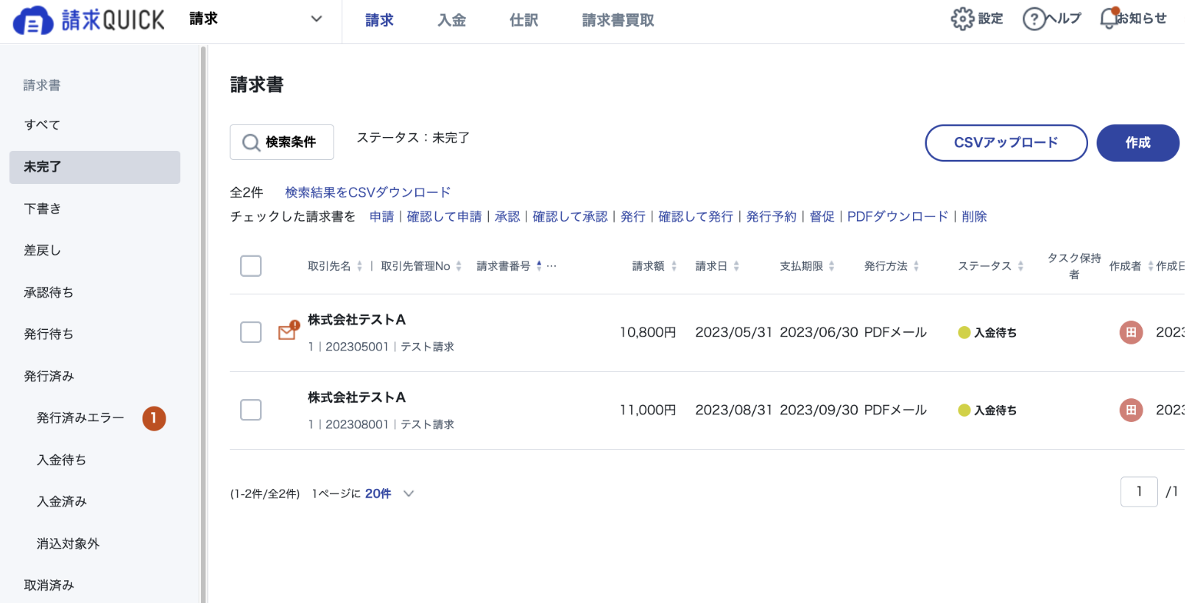Click the 承認 bulk action link

[x=507, y=216]
